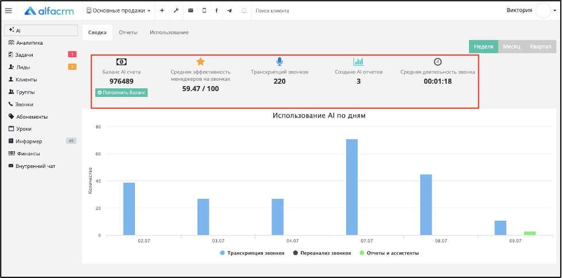Open the notification bell icon
The image size is (562, 278).
[244, 11]
